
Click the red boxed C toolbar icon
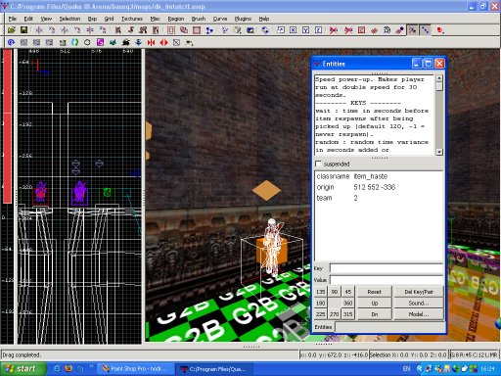(361, 30)
